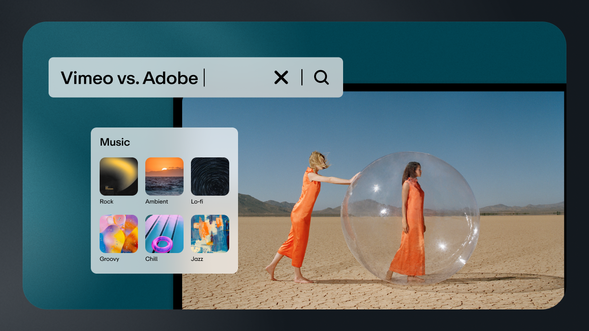Click the 'Groovy' genre text label
Image resolution: width=589 pixels, height=331 pixels.
point(109,259)
